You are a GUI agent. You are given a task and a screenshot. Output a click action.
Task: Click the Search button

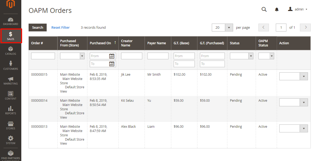click(x=37, y=28)
